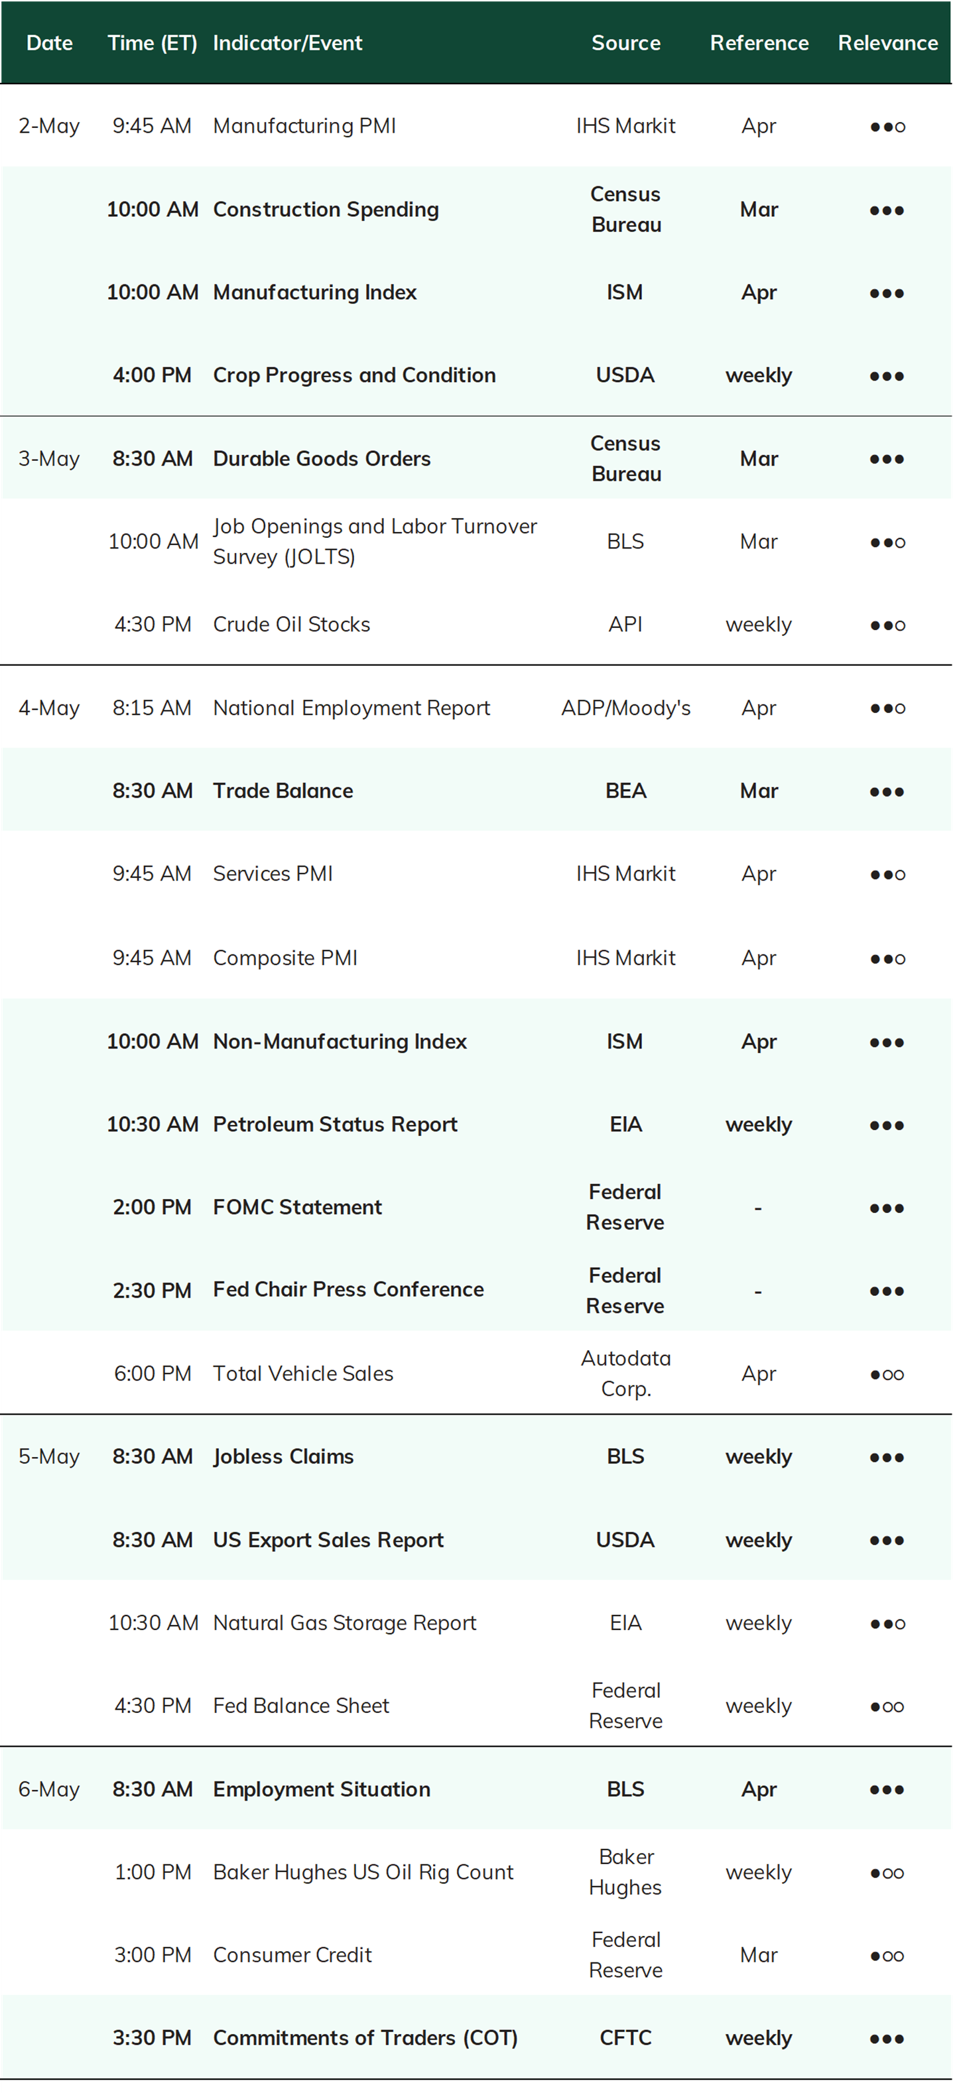Open the JOLTS survey event entry
This screenshot has width=953, height=2093.
pos(375,541)
